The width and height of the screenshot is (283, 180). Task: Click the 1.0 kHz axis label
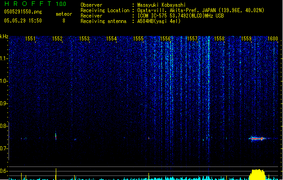point(4,81)
